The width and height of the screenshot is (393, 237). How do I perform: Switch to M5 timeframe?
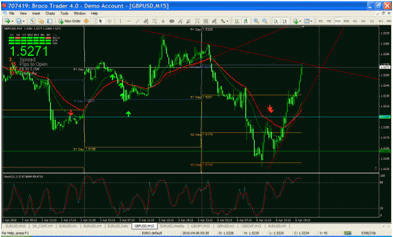tap(329, 21)
